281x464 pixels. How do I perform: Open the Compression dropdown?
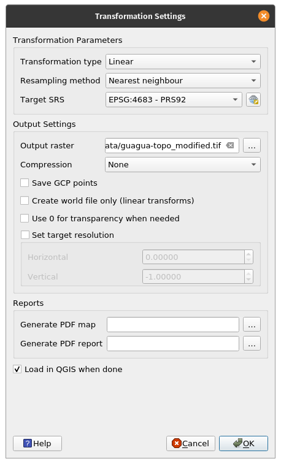[x=183, y=164]
